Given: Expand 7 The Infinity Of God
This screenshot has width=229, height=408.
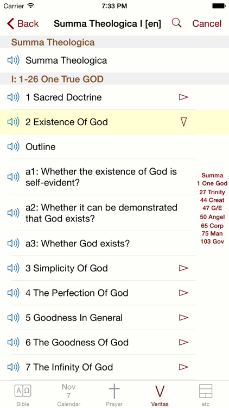Looking at the screenshot, I should tap(183, 367).
